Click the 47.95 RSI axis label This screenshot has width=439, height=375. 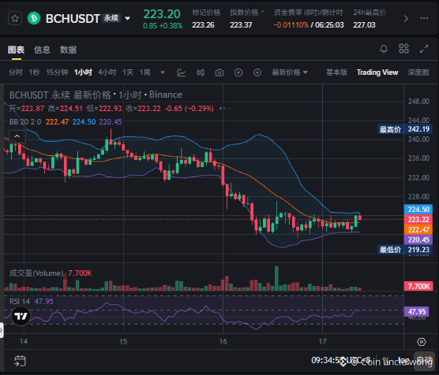(x=417, y=311)
